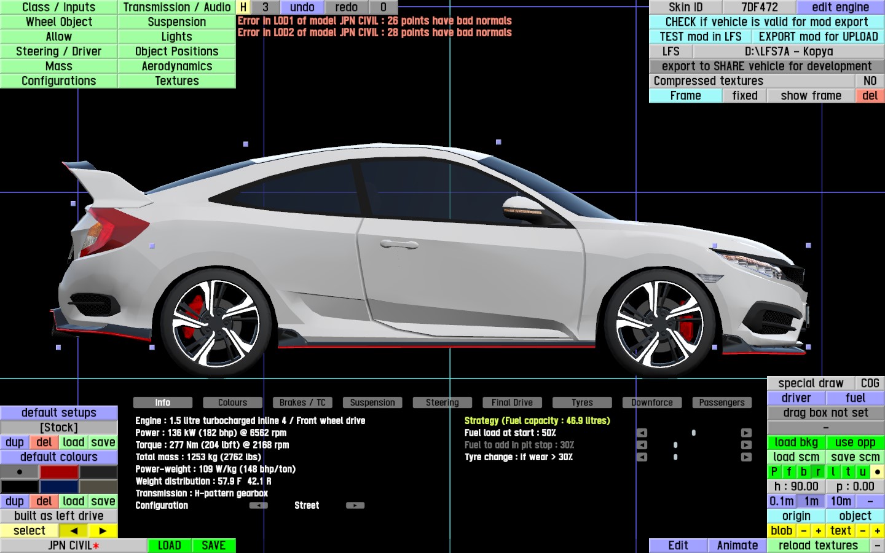The width and height of the screenshot is (885, 553).
Task: Toggle Compressed textures NO setting
Action: [x=870, y=81]
